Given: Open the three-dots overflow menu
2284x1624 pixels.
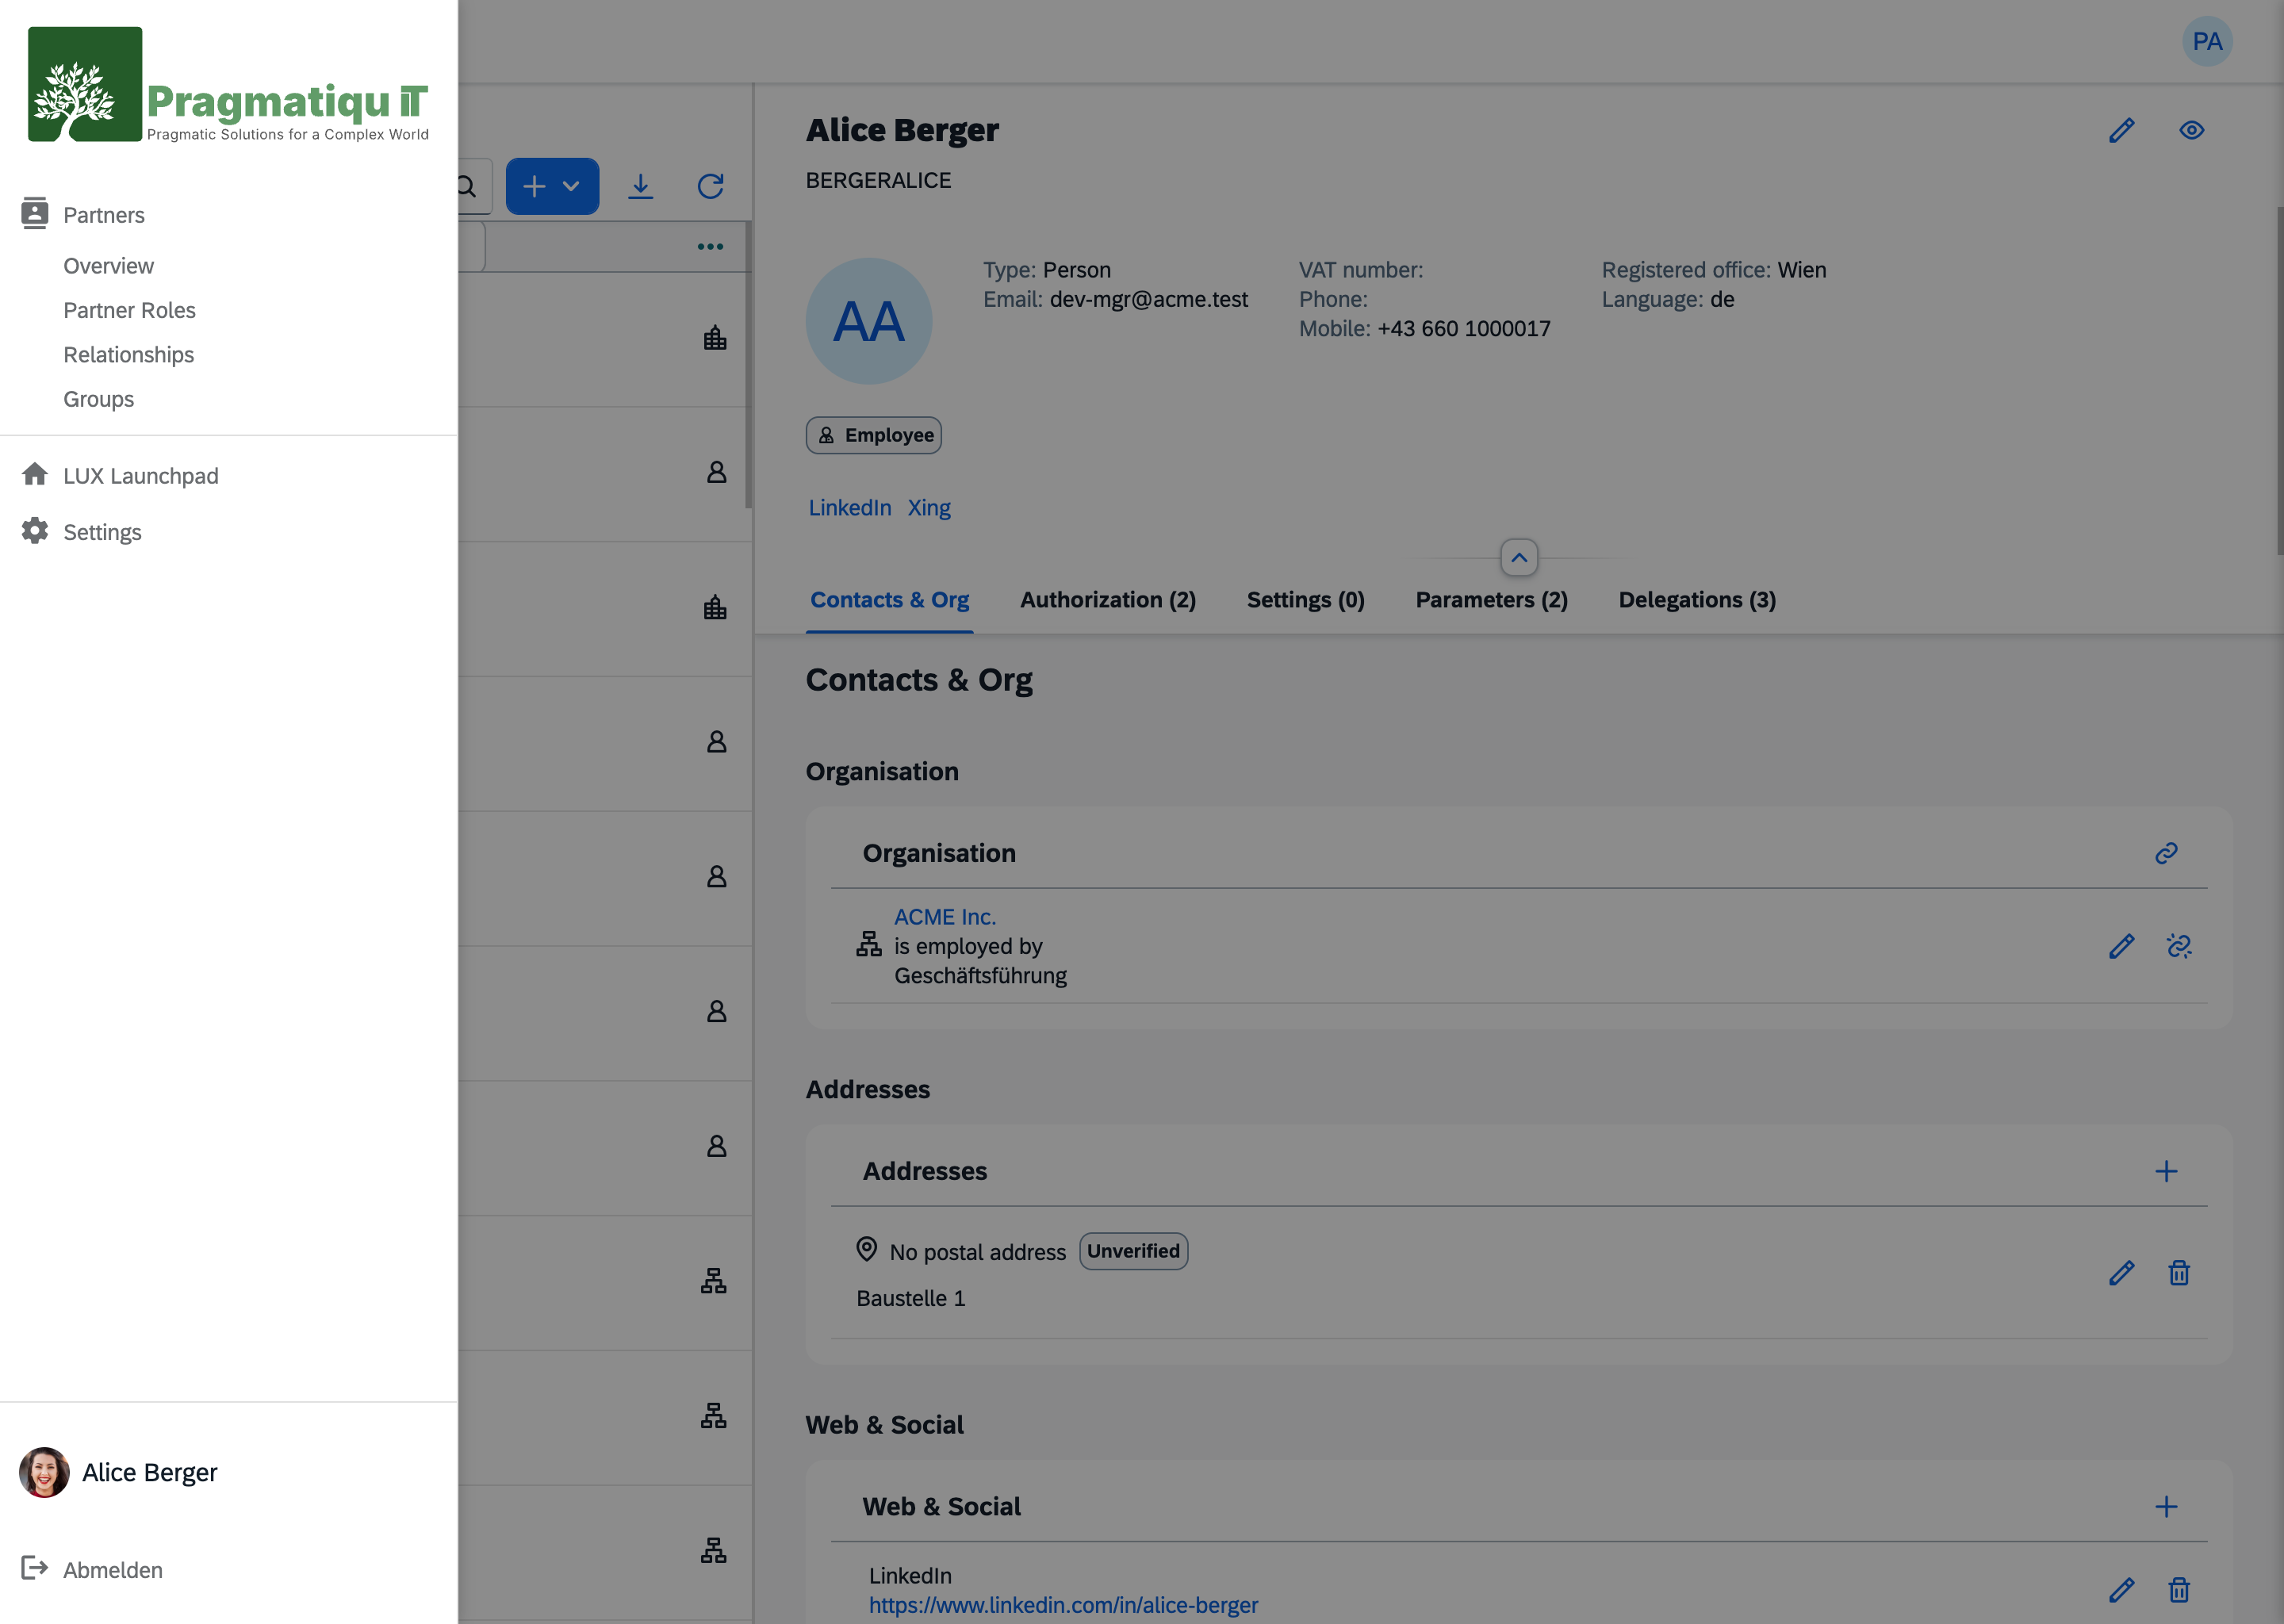Looking at the screenshot, I should click(x=710, y=247).
